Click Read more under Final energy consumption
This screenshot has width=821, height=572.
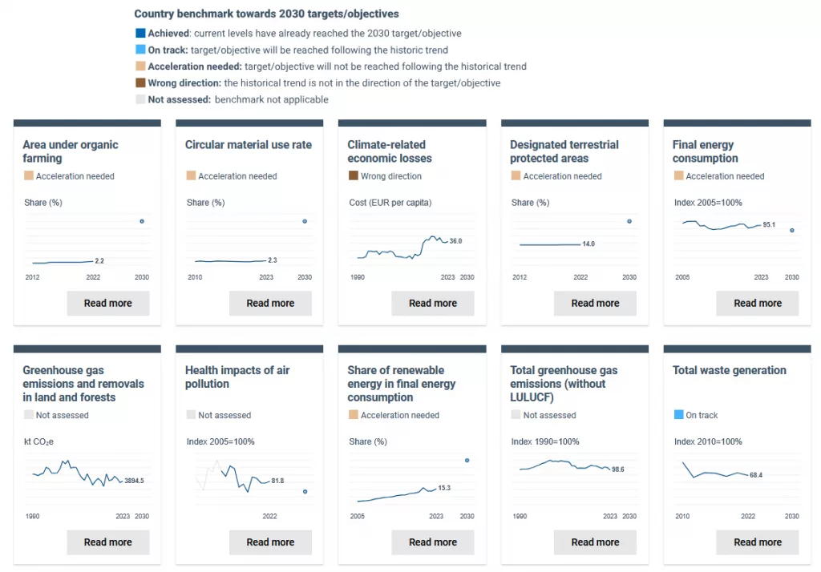pyautogui.click(x=757, y=304)
